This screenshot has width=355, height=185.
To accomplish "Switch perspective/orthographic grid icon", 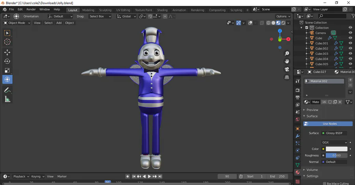I will (287, 77).
